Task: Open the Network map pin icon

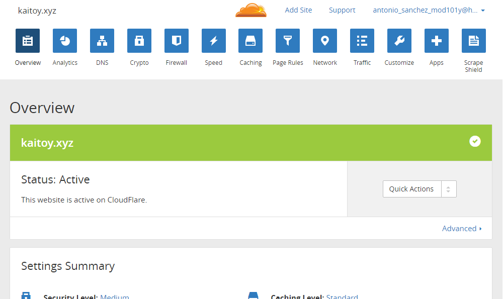Action: tap(325, 41)
